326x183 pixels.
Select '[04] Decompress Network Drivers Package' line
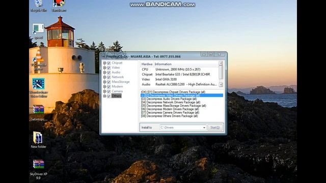click(182, 102)
